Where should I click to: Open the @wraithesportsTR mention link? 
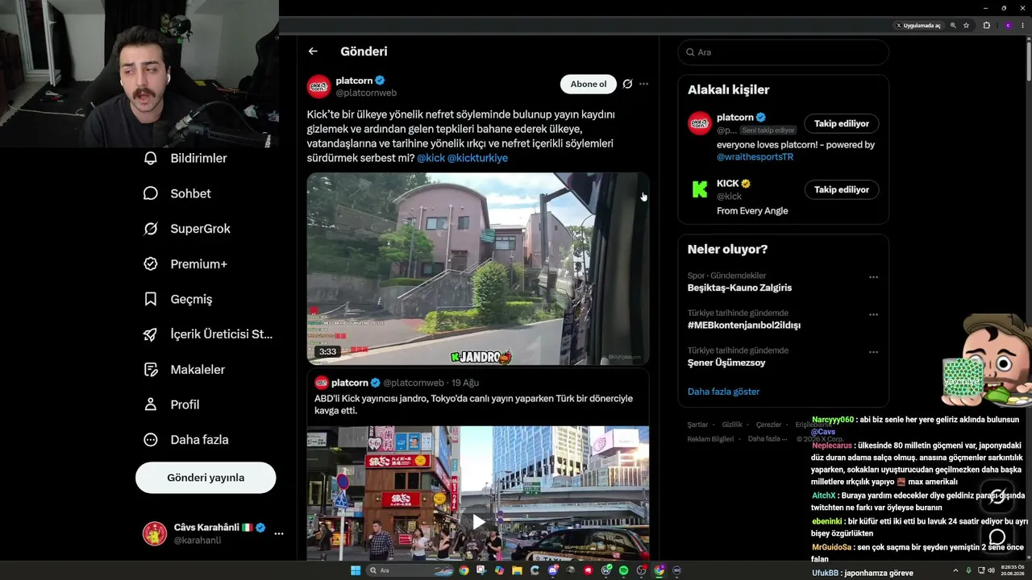pyautogui.click(x=755, y=157)
